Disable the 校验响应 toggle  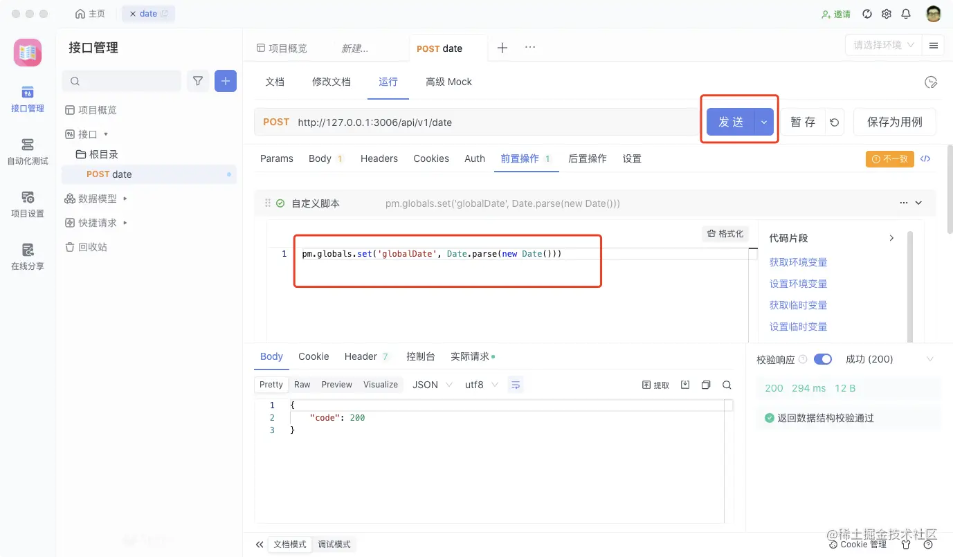click(823, 358)
